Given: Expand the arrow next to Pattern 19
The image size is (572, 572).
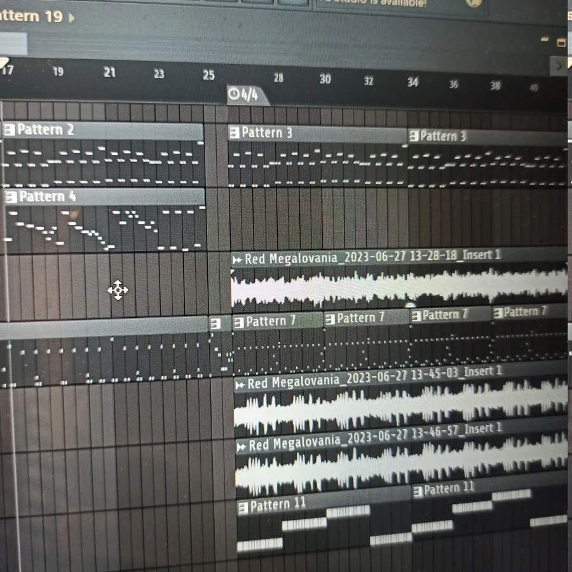Looking at the screenshot, I should pyautogui.click(x=72, y=18).
